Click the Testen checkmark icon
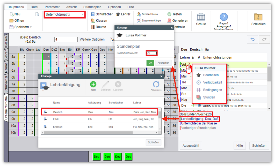Viewport: 275px width, 166px height. coord(169,14)
